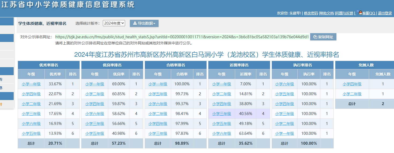This screenshot has width=394, height=153.
Task: Click the 98.89% total 合格率 cell
Action: (182, 143)
